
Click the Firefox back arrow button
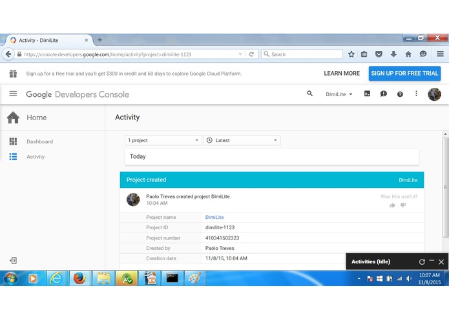tap(8, 54)
